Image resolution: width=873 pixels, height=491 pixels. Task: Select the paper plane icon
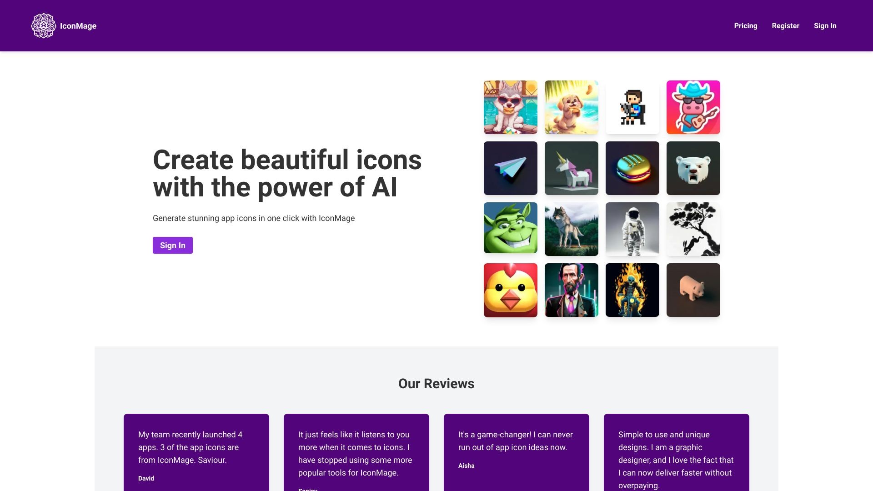tap(510, 168)
